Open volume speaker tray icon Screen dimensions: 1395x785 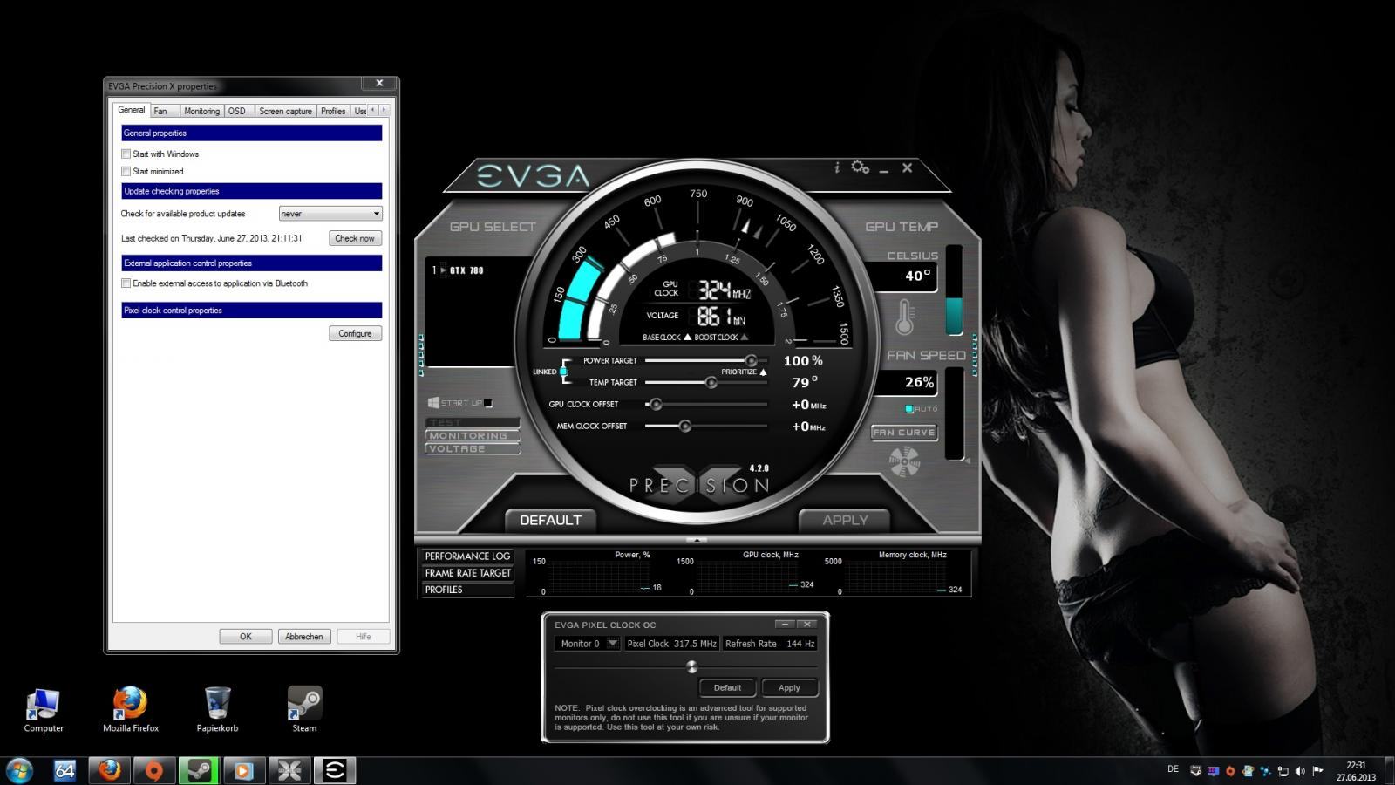pyautogui.click(x=1300, y=771)
